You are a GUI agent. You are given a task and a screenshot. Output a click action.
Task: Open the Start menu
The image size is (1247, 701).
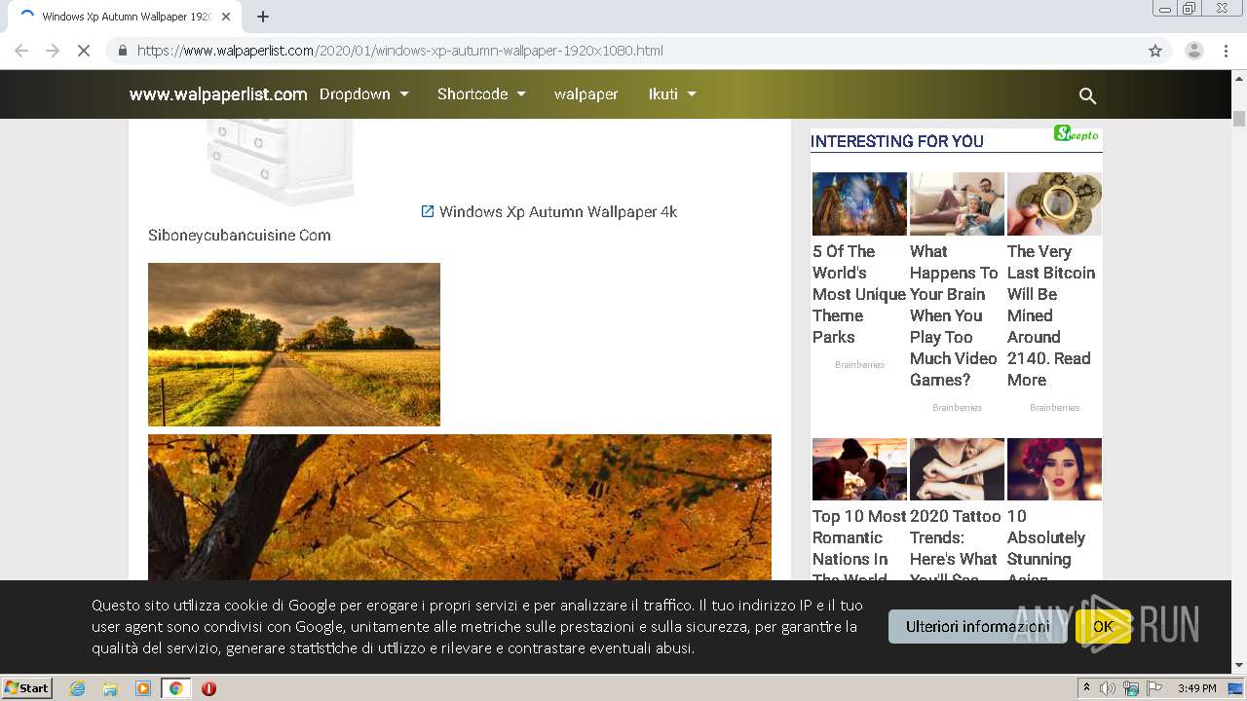26,688
